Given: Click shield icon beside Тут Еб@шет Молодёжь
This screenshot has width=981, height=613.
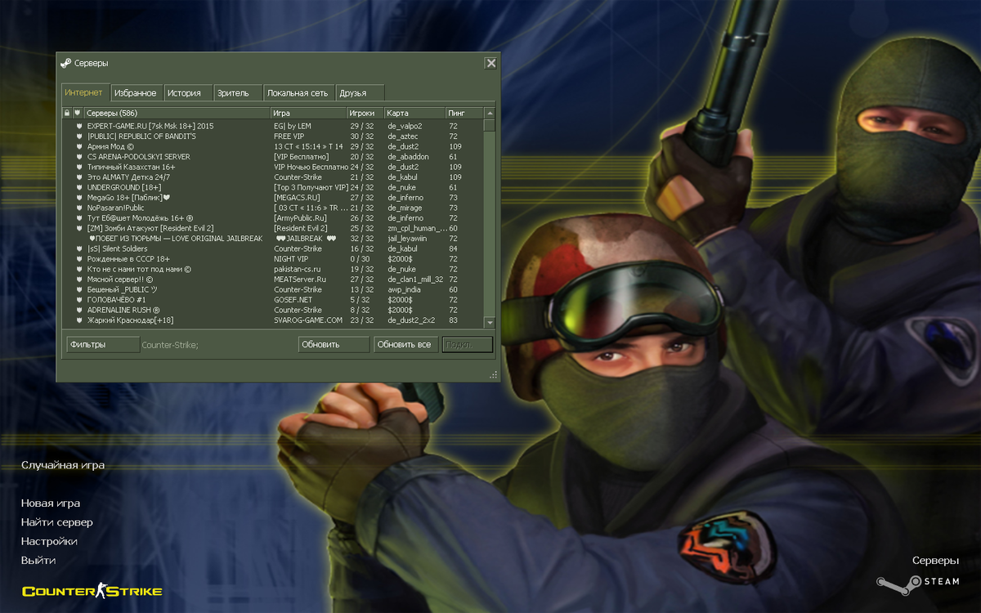Looking at the screenshot, I should [x=80, y=218].
